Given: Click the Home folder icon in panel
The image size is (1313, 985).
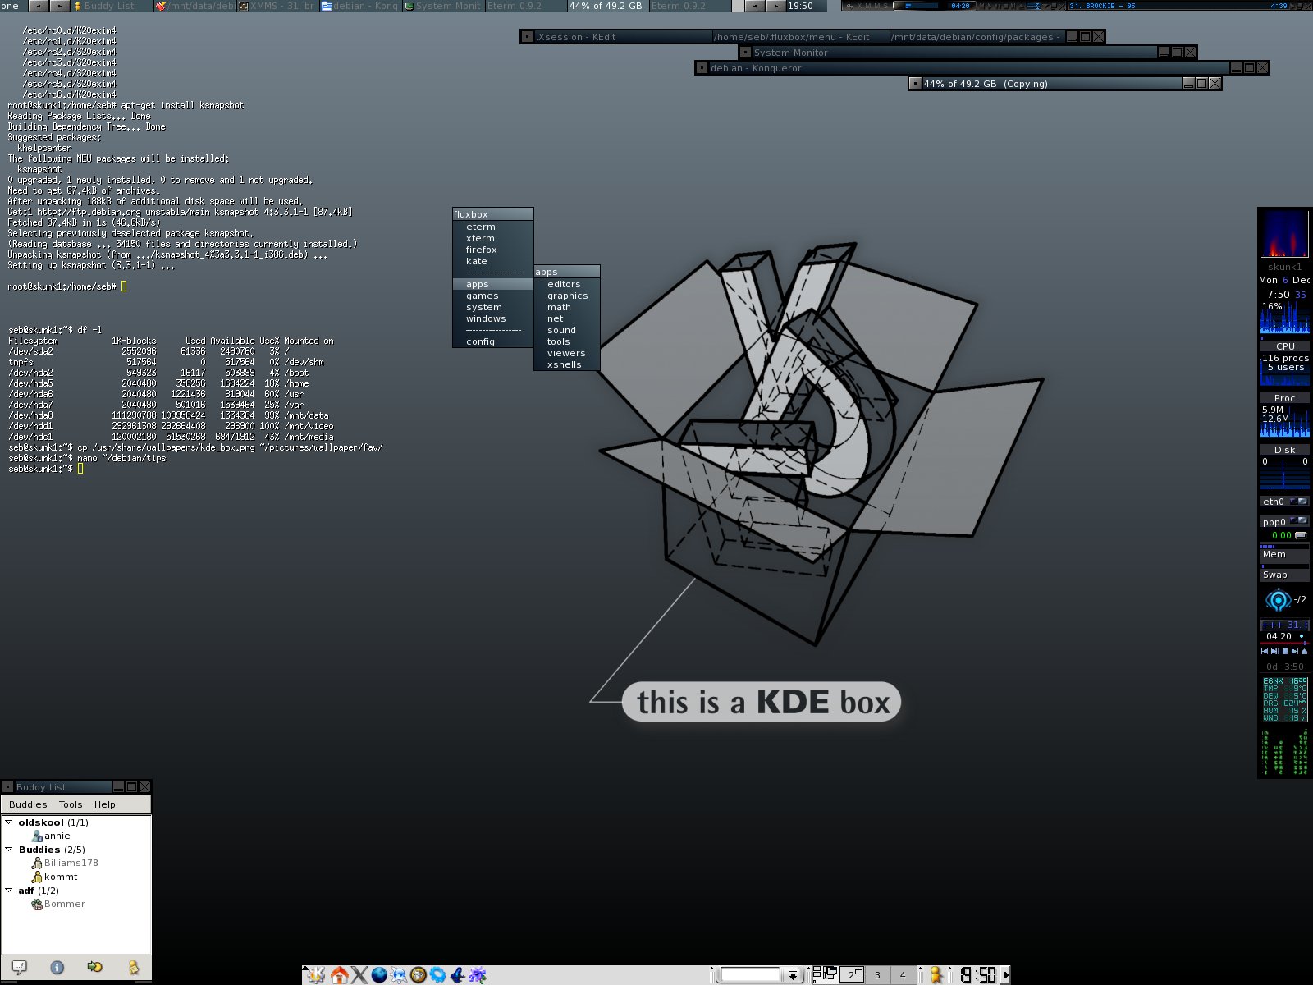Looking at the screenshot, I should 339,974.
